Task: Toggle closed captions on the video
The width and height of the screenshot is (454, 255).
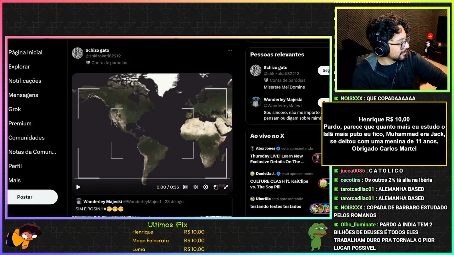Action: tap(185, 187)
